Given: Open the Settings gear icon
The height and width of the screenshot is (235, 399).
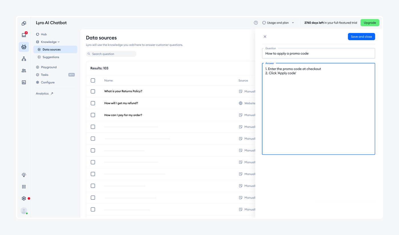Looking at the screenshot, I should (x=24, y=198).
